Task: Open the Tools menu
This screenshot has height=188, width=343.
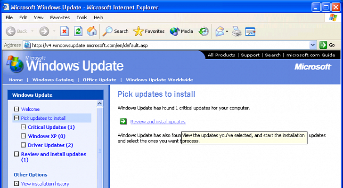Action: tap(82, 17)
